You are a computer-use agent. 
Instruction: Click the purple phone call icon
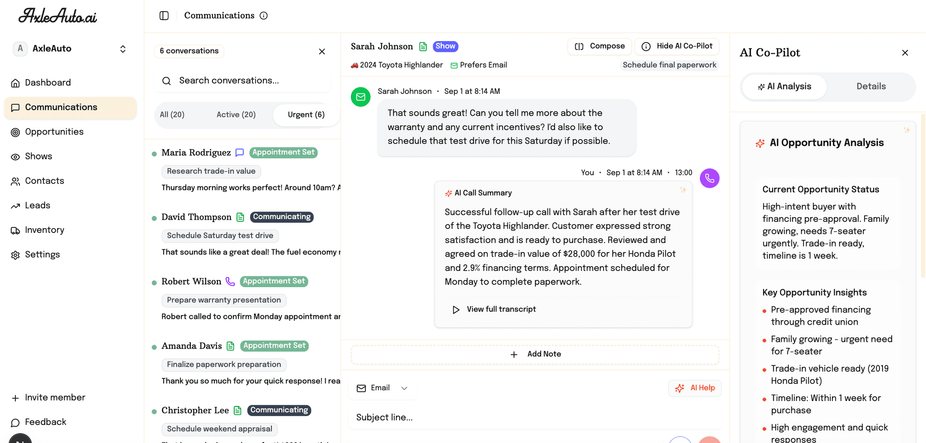[x=709, y=178]
